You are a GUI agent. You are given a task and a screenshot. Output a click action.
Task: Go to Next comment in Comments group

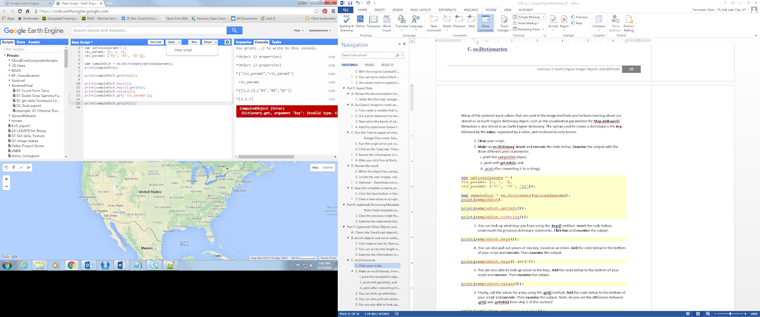click(x=471, y=22)
